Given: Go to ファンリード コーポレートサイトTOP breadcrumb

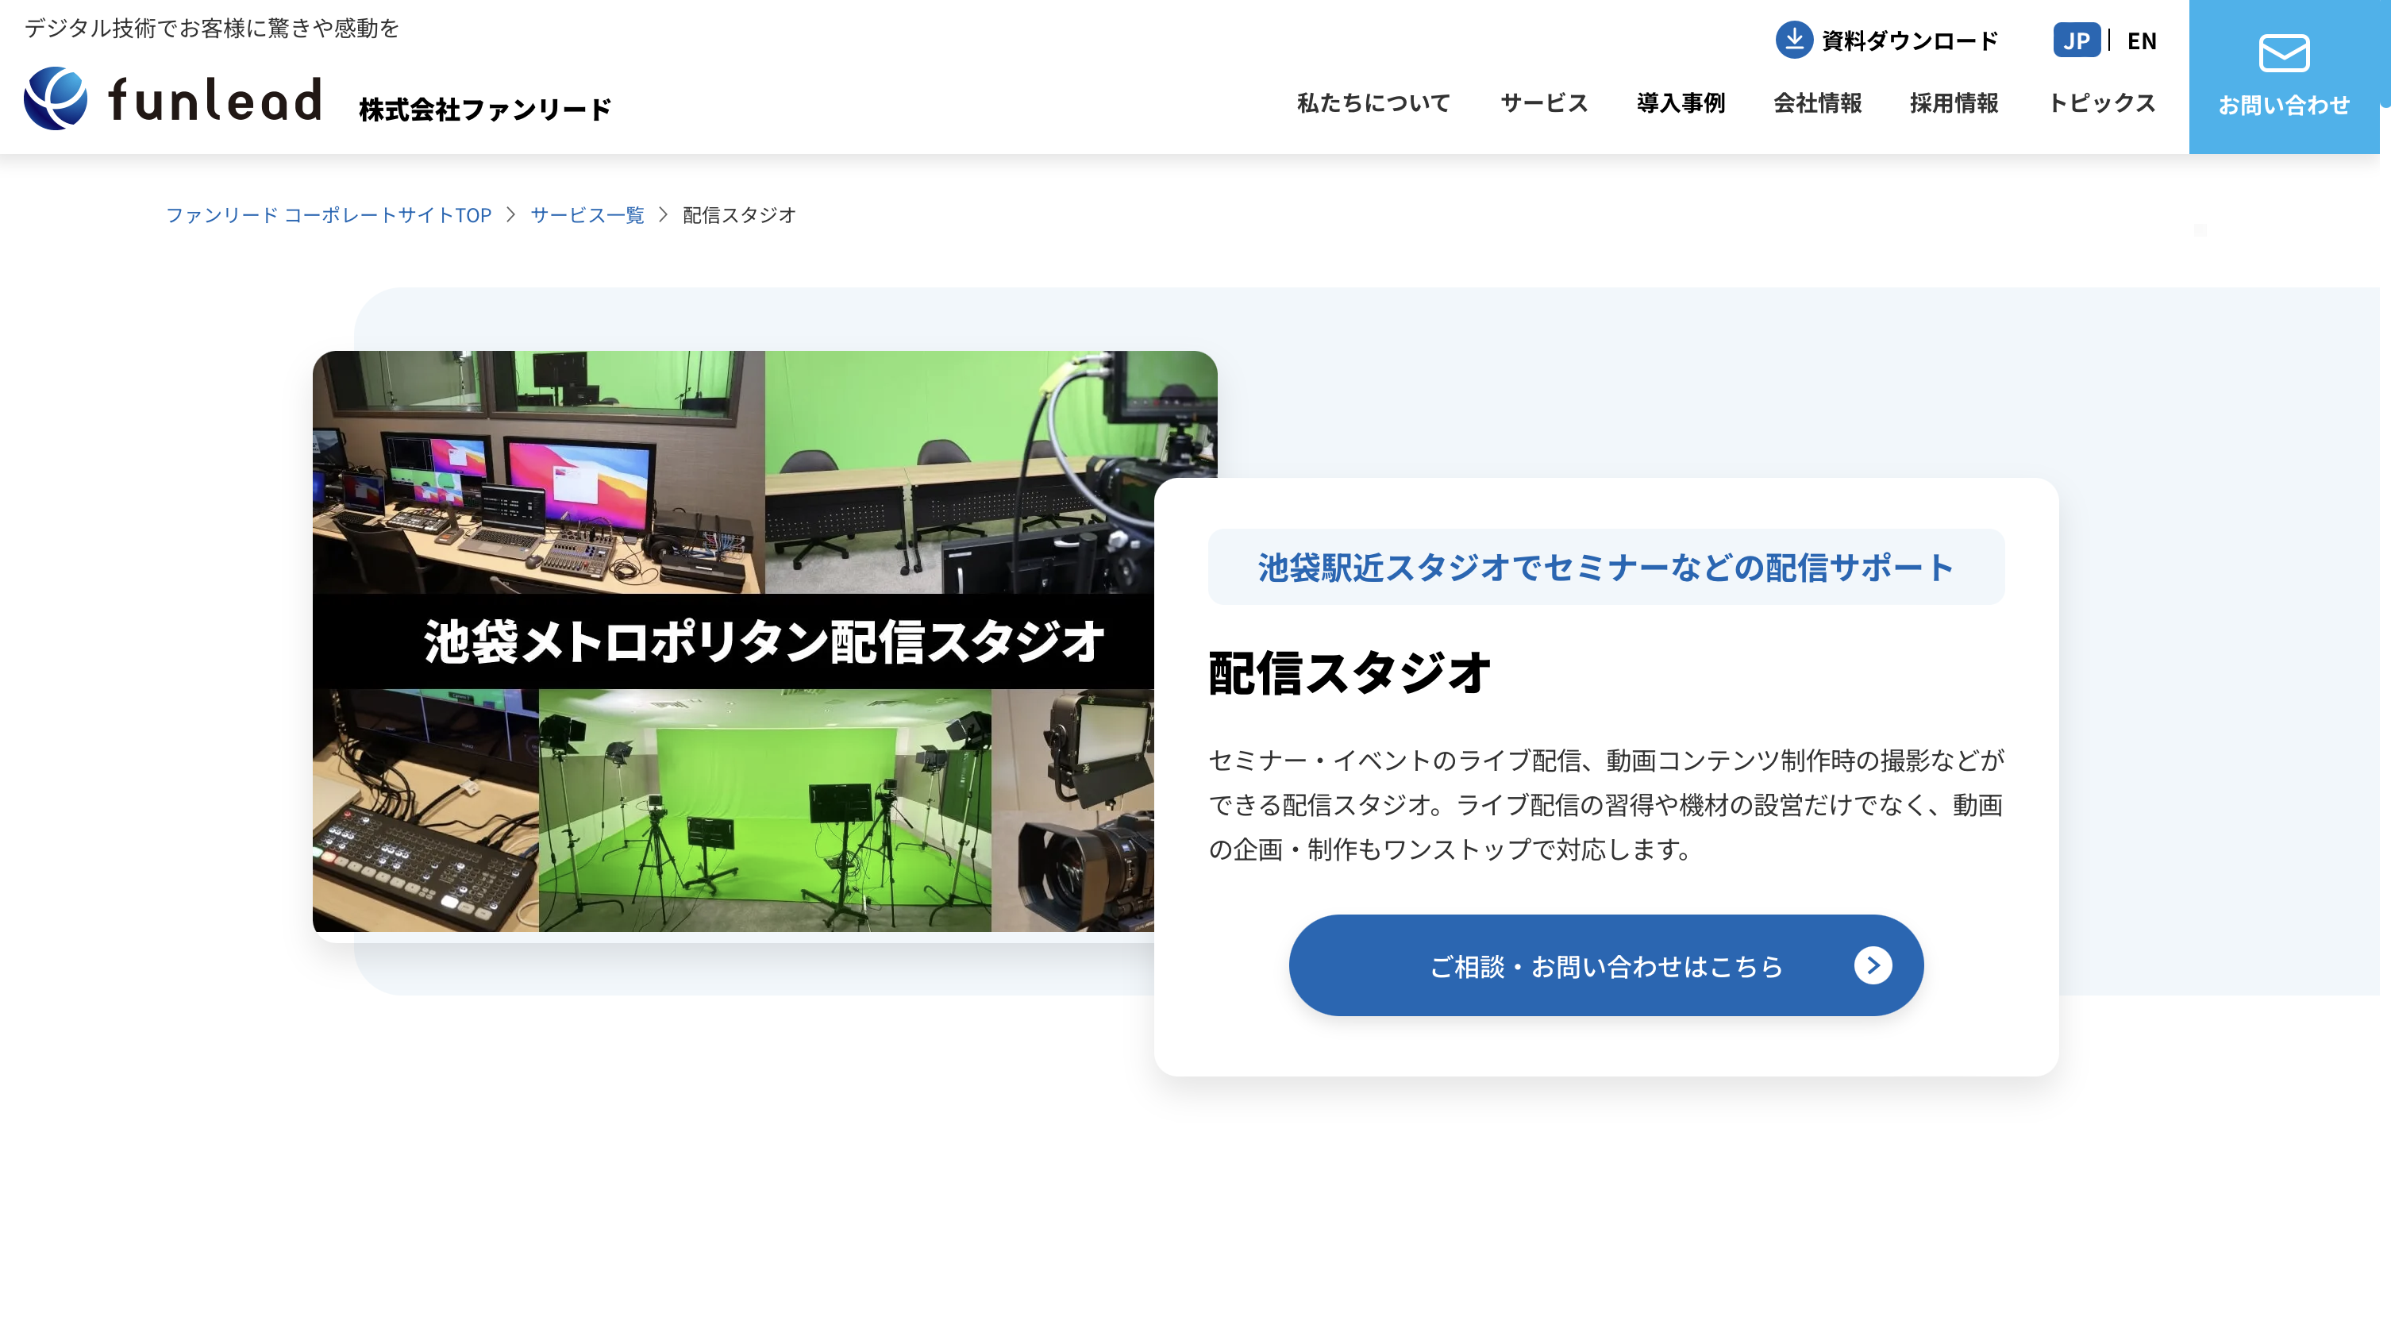Looking at the screenshot, I should point(329,215).
